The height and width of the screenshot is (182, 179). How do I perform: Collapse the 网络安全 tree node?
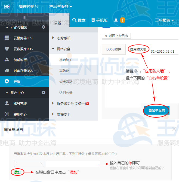pos(53,49)
